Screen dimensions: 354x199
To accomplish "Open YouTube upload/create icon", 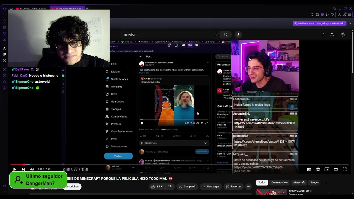I will [x=323, y=35].
